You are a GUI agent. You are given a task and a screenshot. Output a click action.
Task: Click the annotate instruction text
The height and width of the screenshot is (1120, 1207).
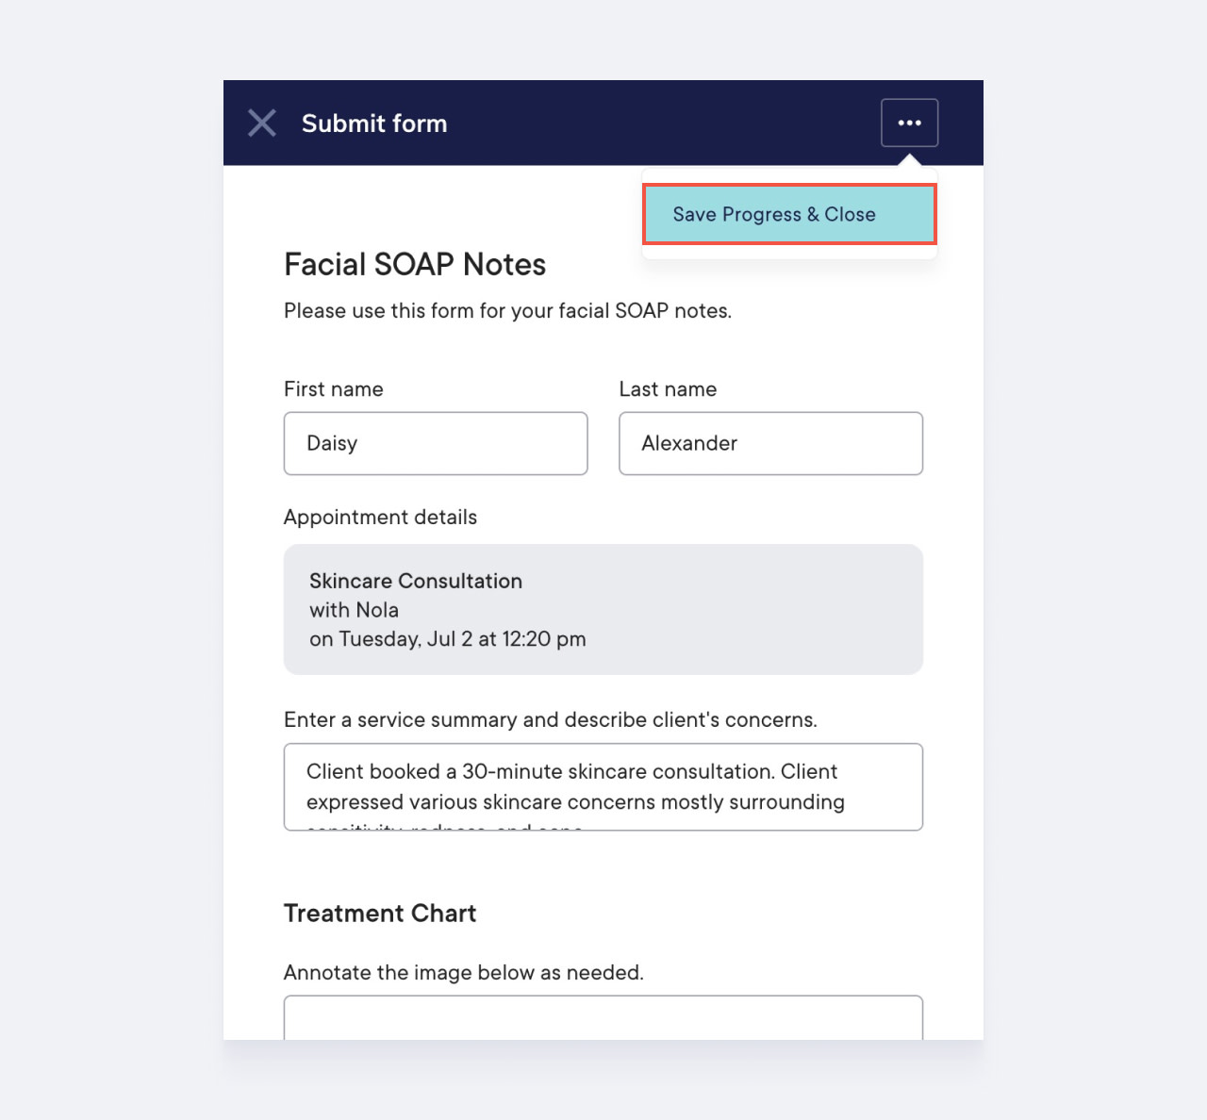(463, 972)
